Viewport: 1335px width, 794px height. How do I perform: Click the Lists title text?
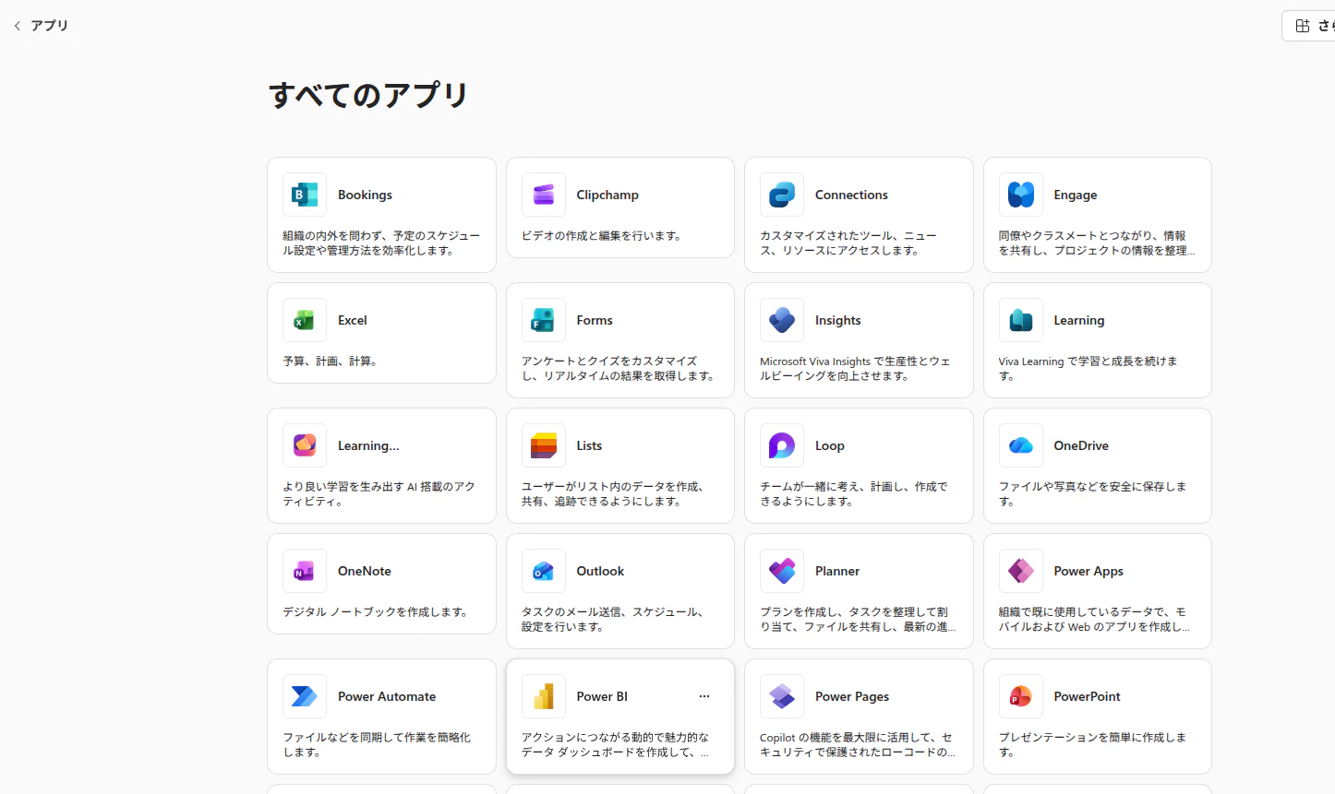click(x=589, y=445)
